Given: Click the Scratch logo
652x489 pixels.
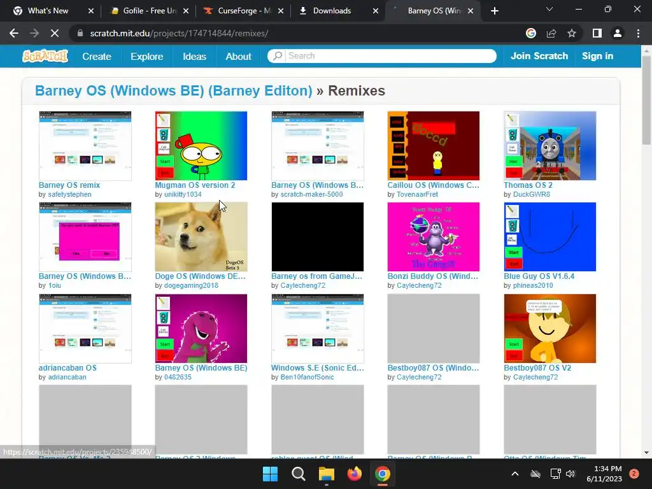Looking at the screenshot, I should click(45, 56).
